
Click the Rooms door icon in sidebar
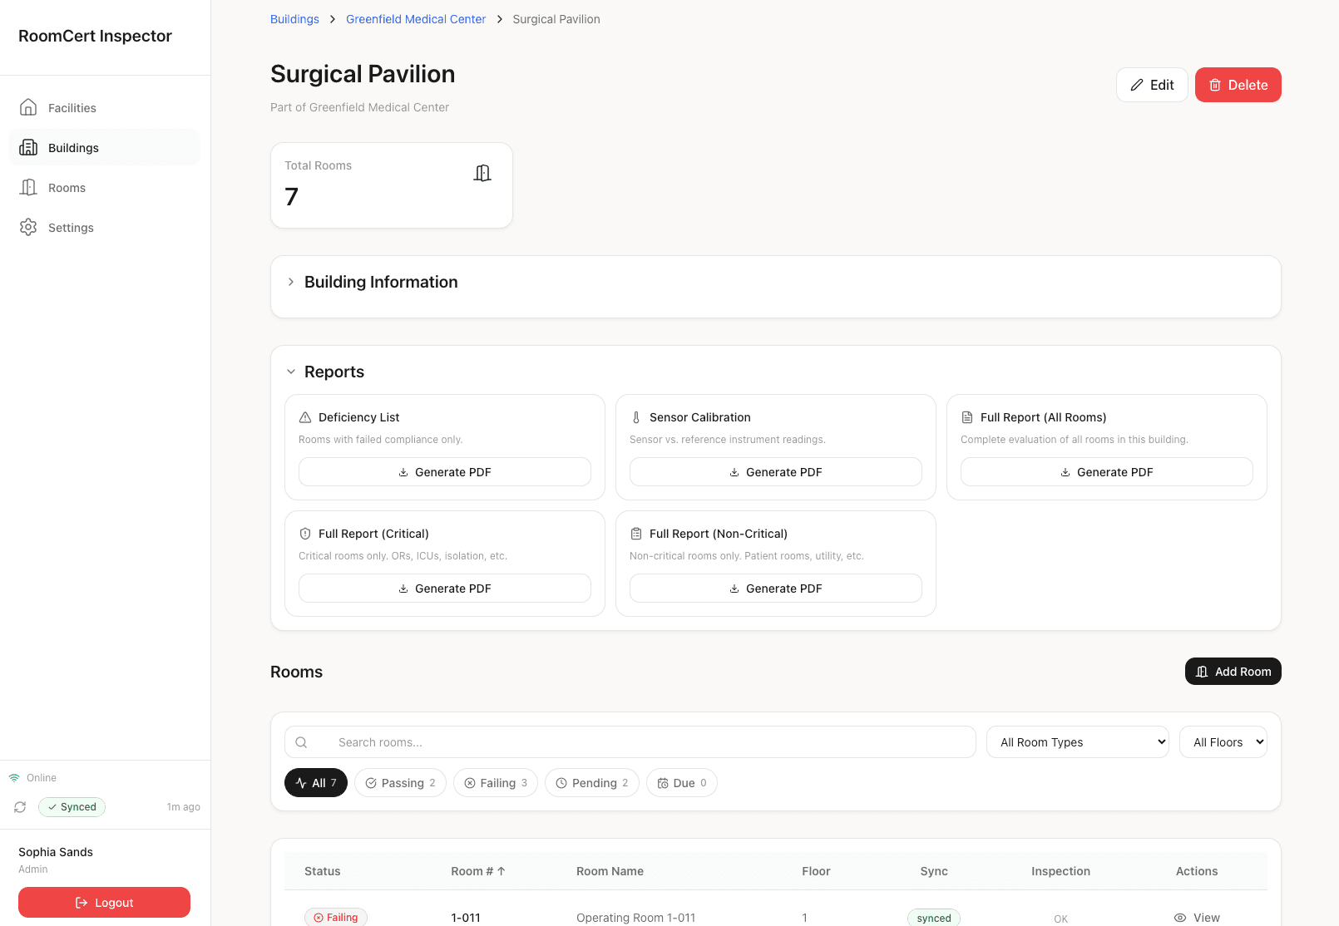(28, 187)
